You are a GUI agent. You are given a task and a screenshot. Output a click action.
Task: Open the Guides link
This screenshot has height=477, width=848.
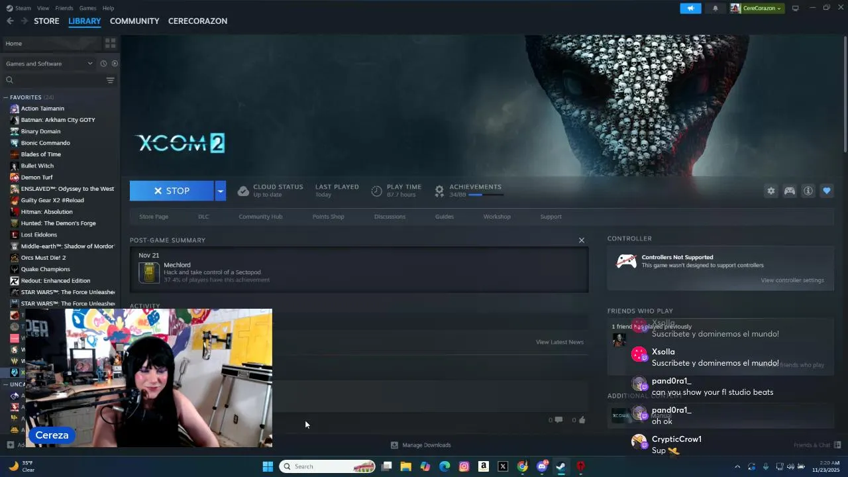click(x=445, y=217)
